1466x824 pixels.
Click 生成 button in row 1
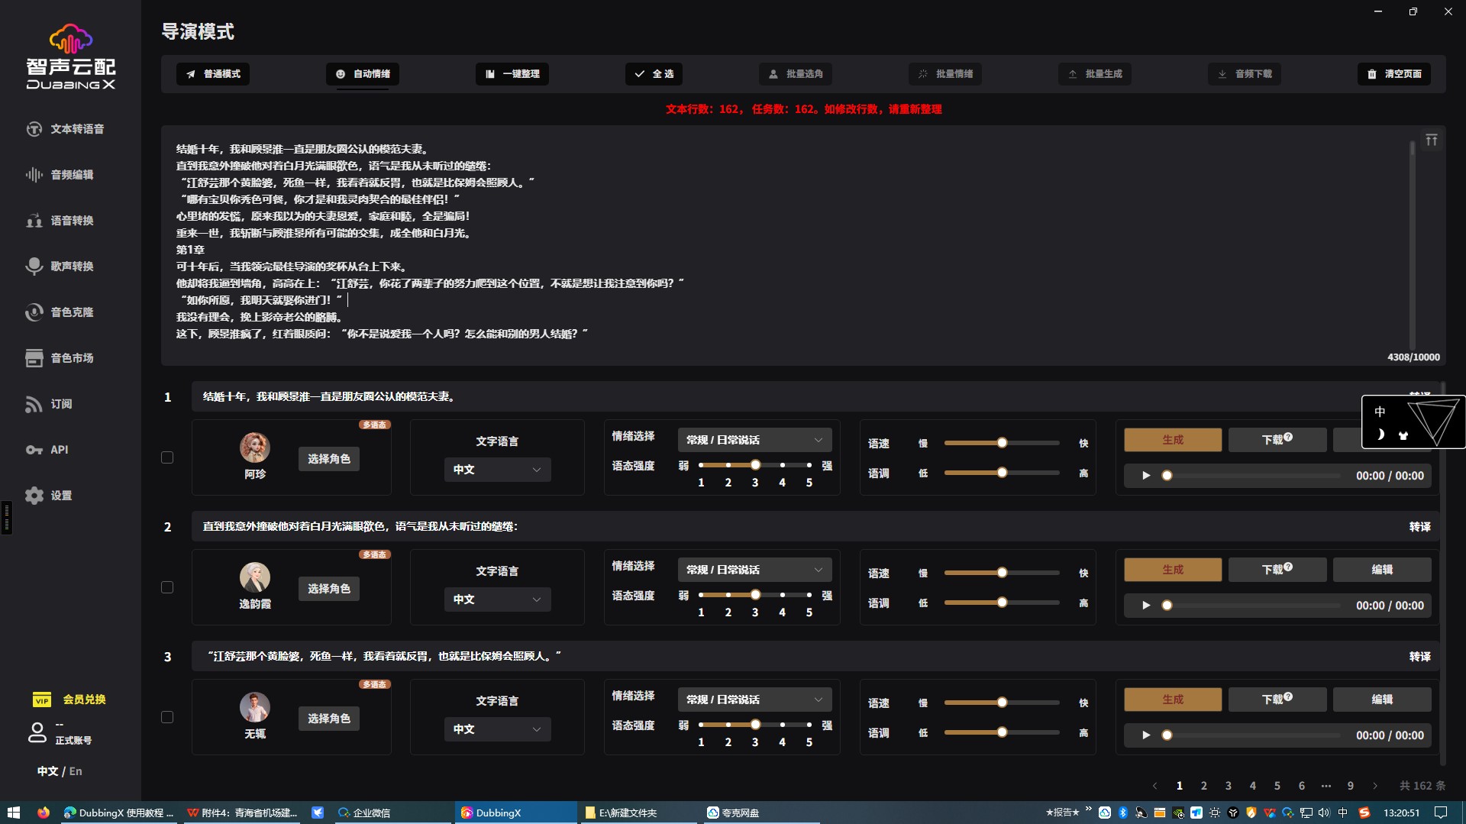[1173, 440]
